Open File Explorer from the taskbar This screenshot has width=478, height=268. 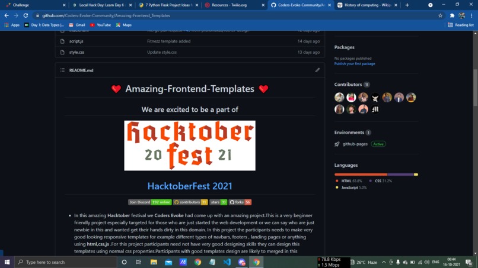[x=154, y=262]
